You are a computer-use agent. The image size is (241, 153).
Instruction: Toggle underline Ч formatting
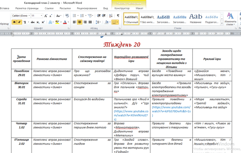[x=25, y=22]
